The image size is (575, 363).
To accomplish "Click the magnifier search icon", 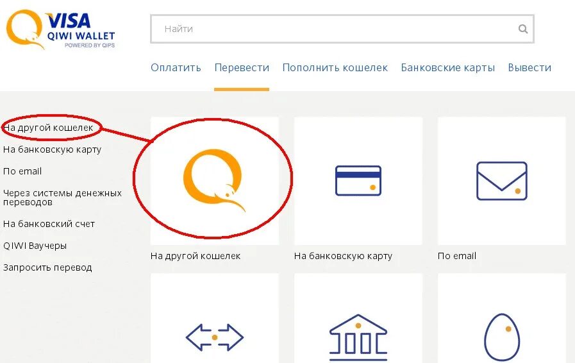I will pyautogui.click(x=523, y=29).
